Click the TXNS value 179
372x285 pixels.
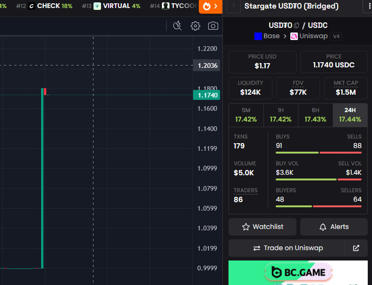239,146
